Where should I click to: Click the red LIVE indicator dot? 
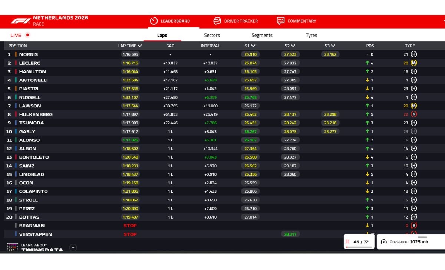point(27,35)
